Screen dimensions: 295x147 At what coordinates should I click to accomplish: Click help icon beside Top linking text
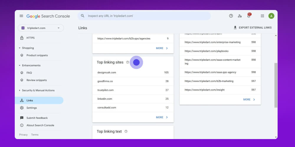pyautogui.click(x=126, y=131)
